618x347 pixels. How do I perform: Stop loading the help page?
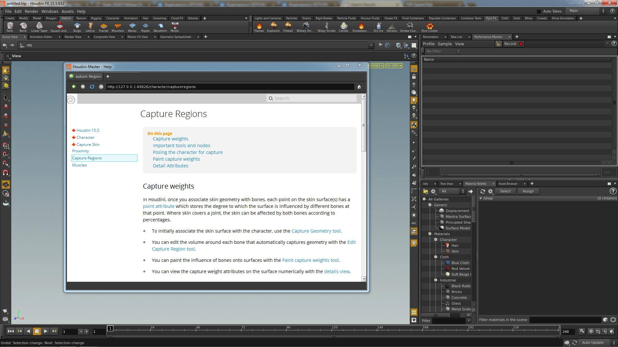pyautogui.click(x=101, y=87)
